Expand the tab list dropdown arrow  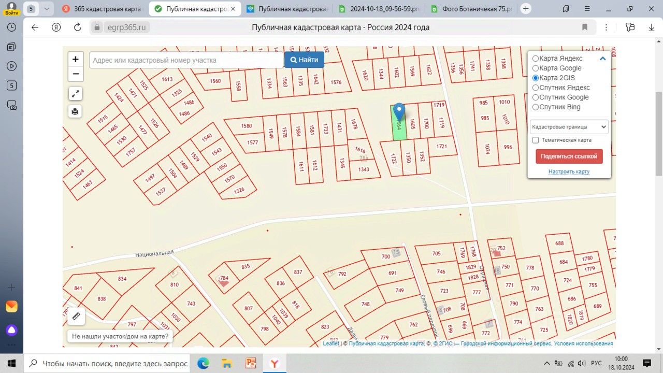coord(47,9)
